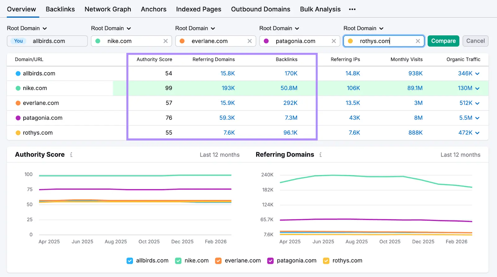Clear the everlane.com input field
The width and height of the screenshot is (497, 277).
pos(250,41)
